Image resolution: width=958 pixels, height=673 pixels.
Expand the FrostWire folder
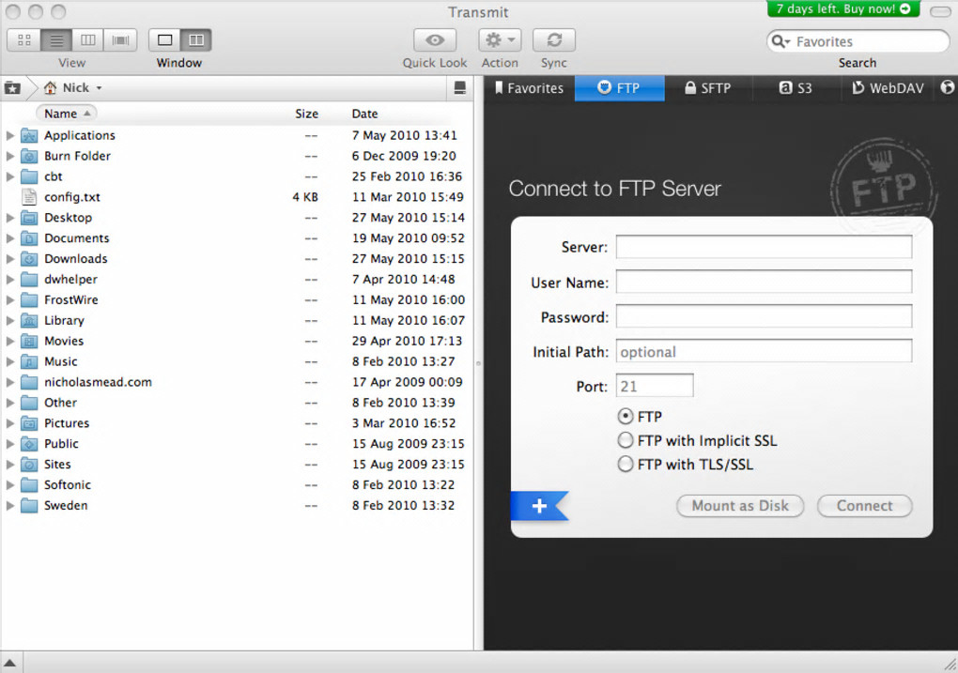click(9, 299)
